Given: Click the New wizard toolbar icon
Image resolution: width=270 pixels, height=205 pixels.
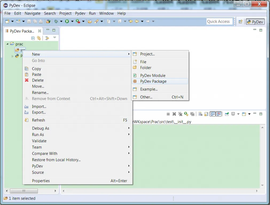Looking at the screenshot, I should 7,21.
